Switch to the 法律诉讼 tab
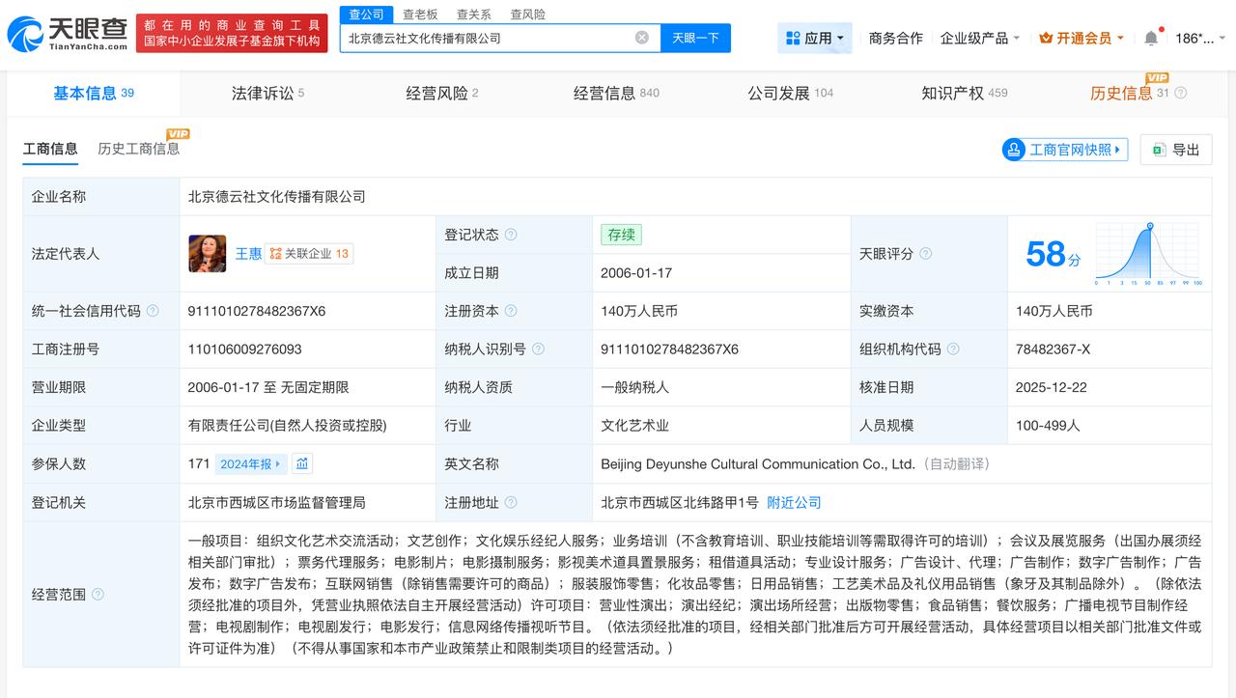Viewport: 1236px width, 698px height. coord(267,93)
